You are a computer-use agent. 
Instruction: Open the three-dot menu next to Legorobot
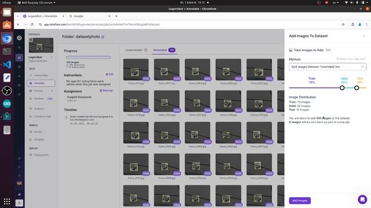coord(52,57)
